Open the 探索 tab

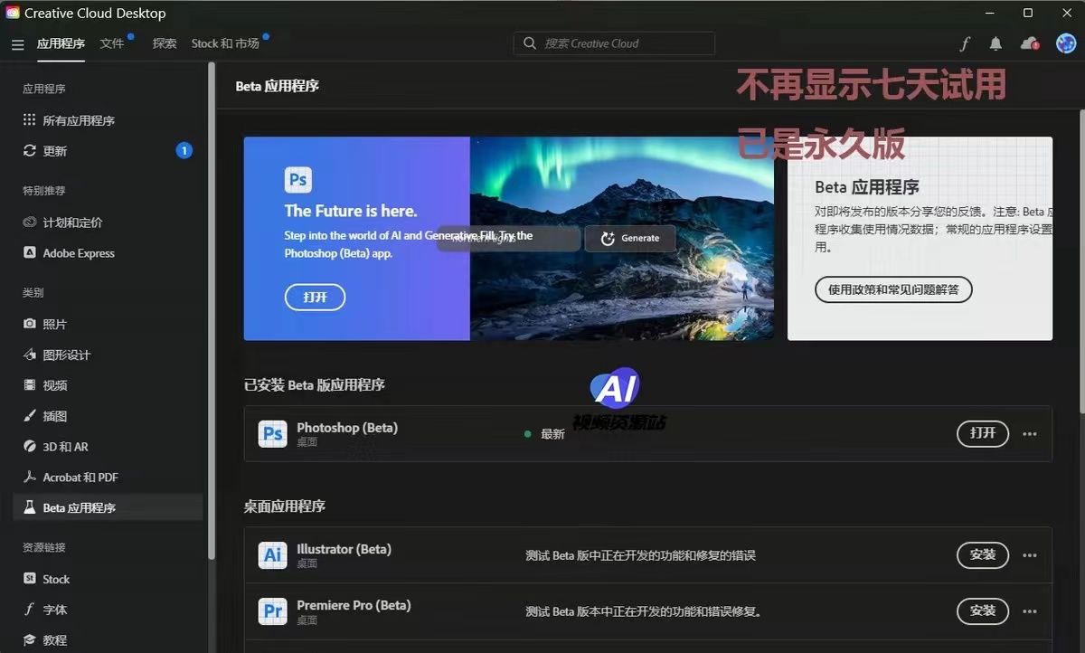[165, 43]
